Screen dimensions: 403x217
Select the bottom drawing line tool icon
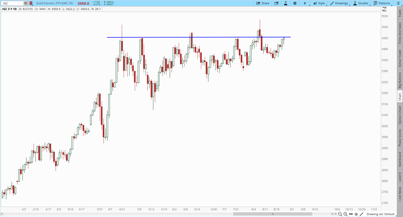[x=361, y=214]
